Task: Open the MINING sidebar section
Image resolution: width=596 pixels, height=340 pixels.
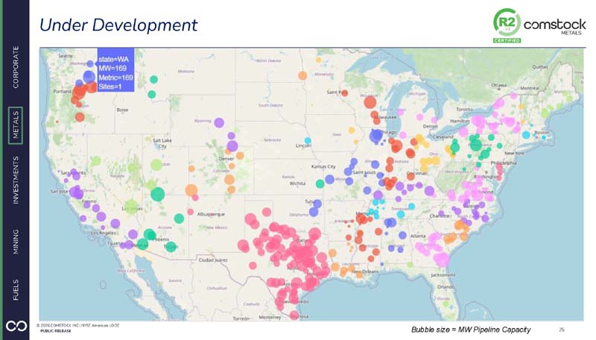Action: 16,242
